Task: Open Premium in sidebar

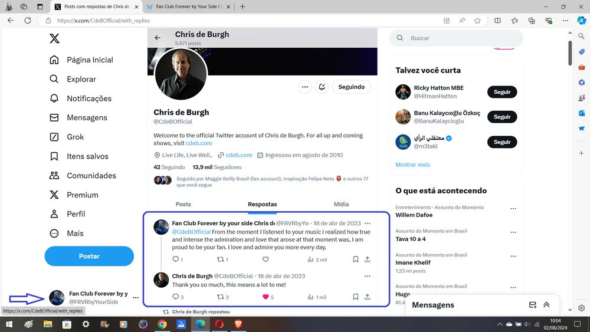Action: coord(74,195)
